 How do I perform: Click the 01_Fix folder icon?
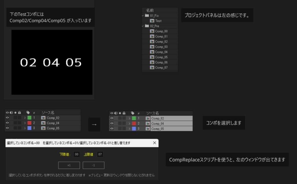click(146, 16)
